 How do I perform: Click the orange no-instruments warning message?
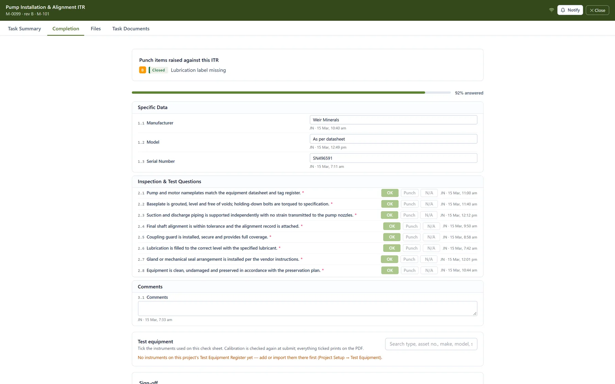(260, 358)
